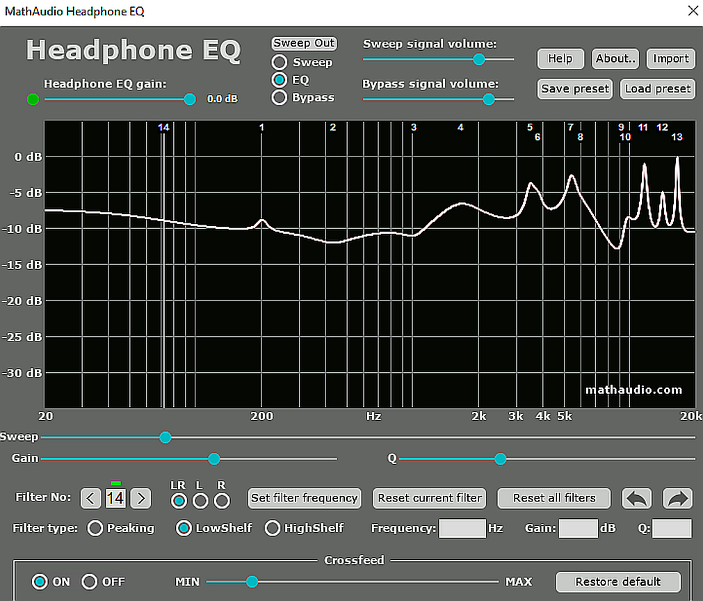Select filter marker 11 on graph
703x601 pixels.
(x=643, y=127)
